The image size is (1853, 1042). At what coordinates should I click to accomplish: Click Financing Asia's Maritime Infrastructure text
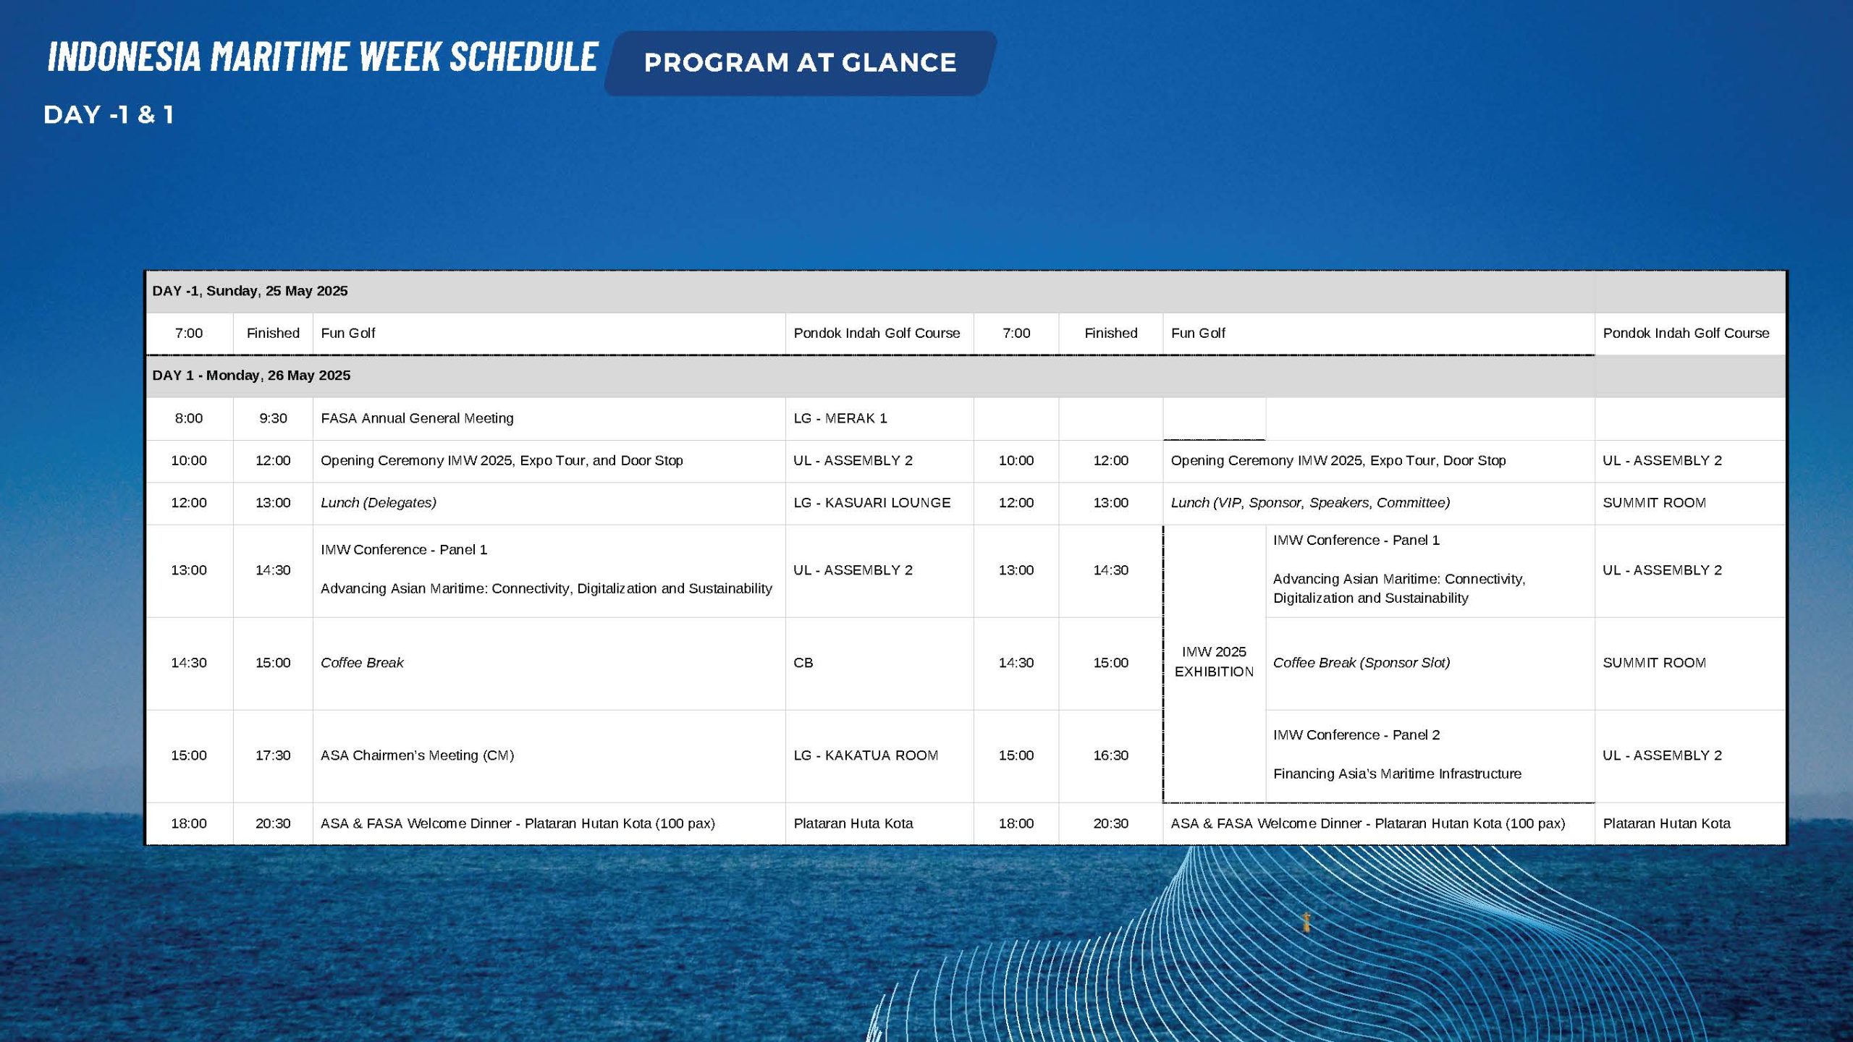point(1397,774)
